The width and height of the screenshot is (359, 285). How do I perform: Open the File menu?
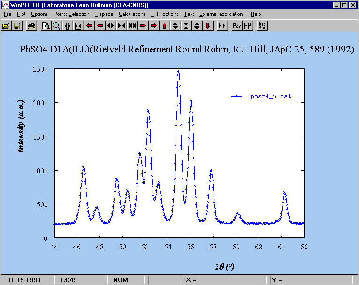[8, 14]
